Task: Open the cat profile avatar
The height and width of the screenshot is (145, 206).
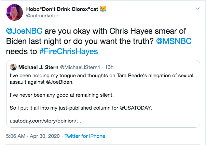Action: 14,12
